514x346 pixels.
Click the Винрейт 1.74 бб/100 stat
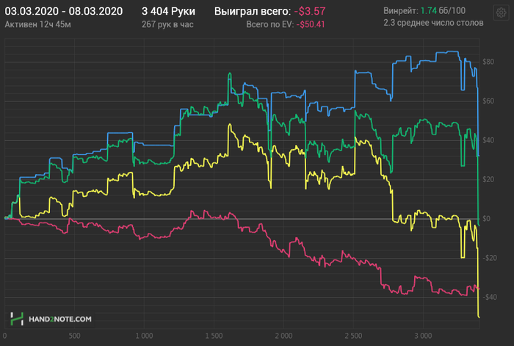424,11
